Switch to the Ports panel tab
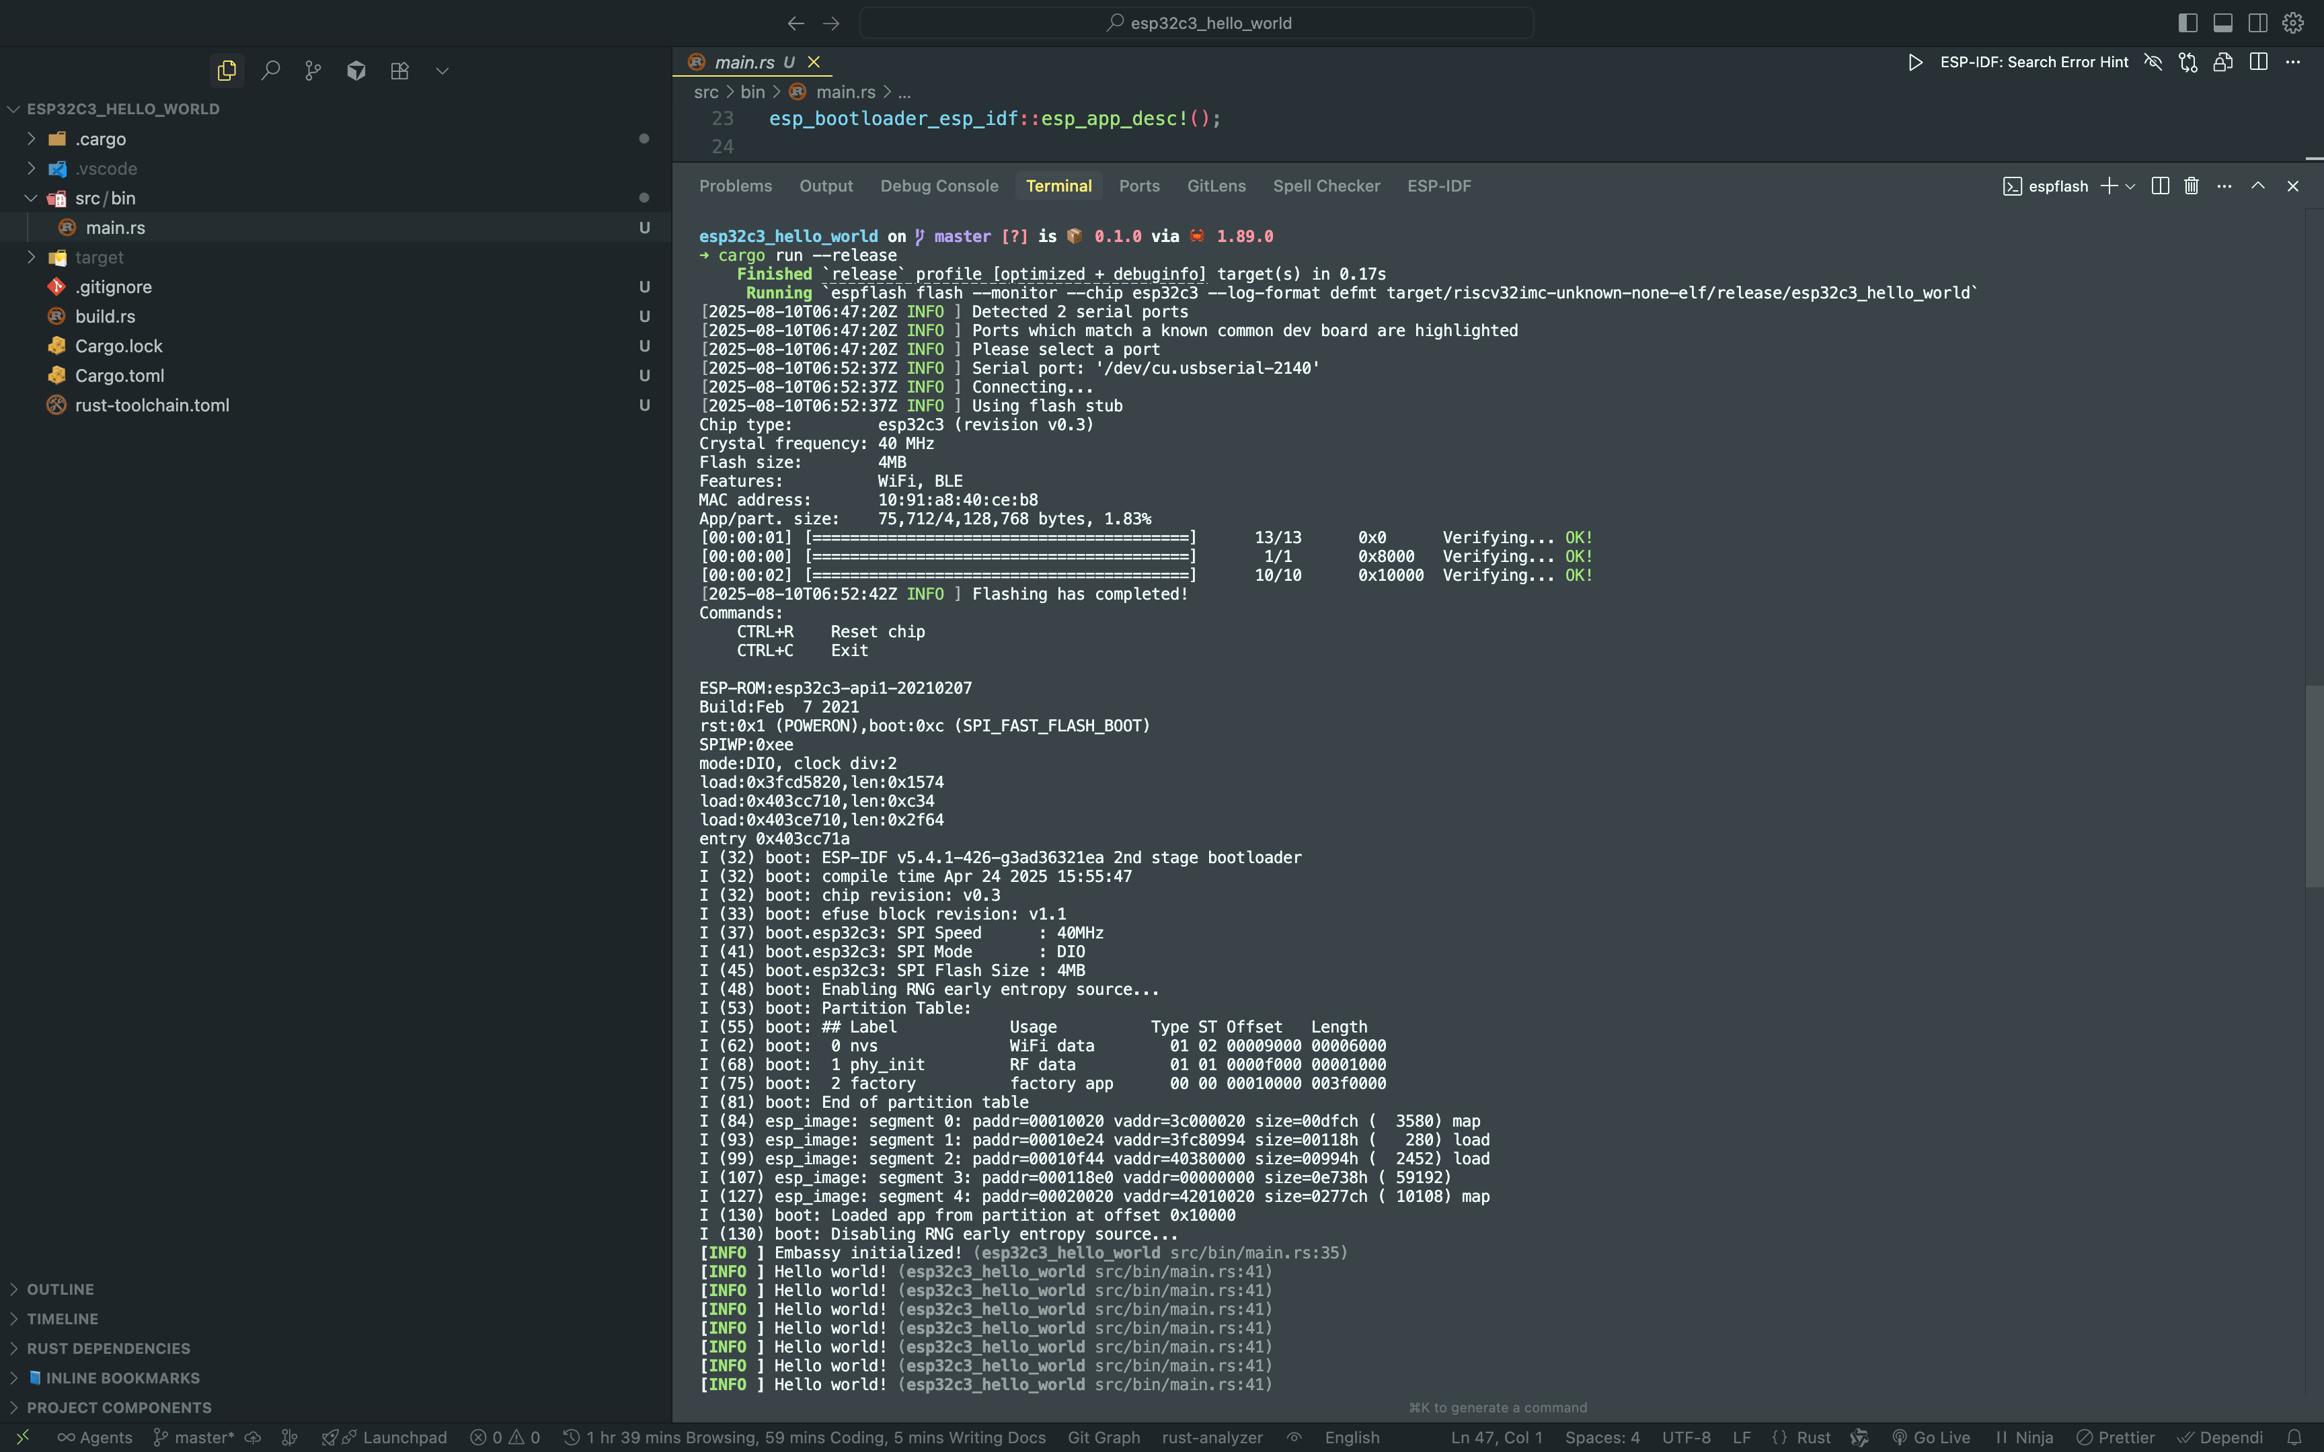Image resolution: width=2324 pixels, height=1452 pixels. coord(1139,186)
